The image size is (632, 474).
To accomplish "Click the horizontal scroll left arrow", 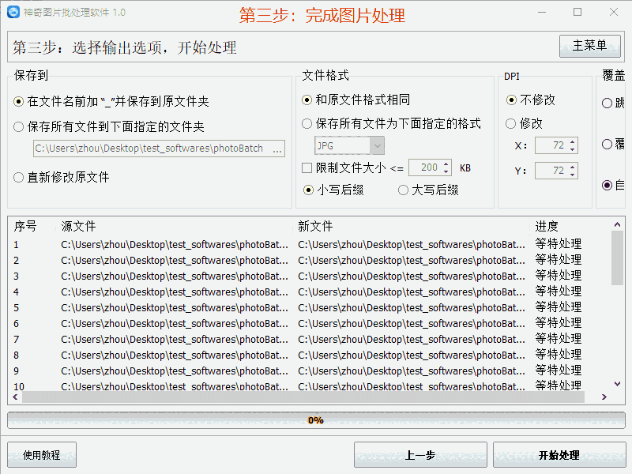I will 15,397.
